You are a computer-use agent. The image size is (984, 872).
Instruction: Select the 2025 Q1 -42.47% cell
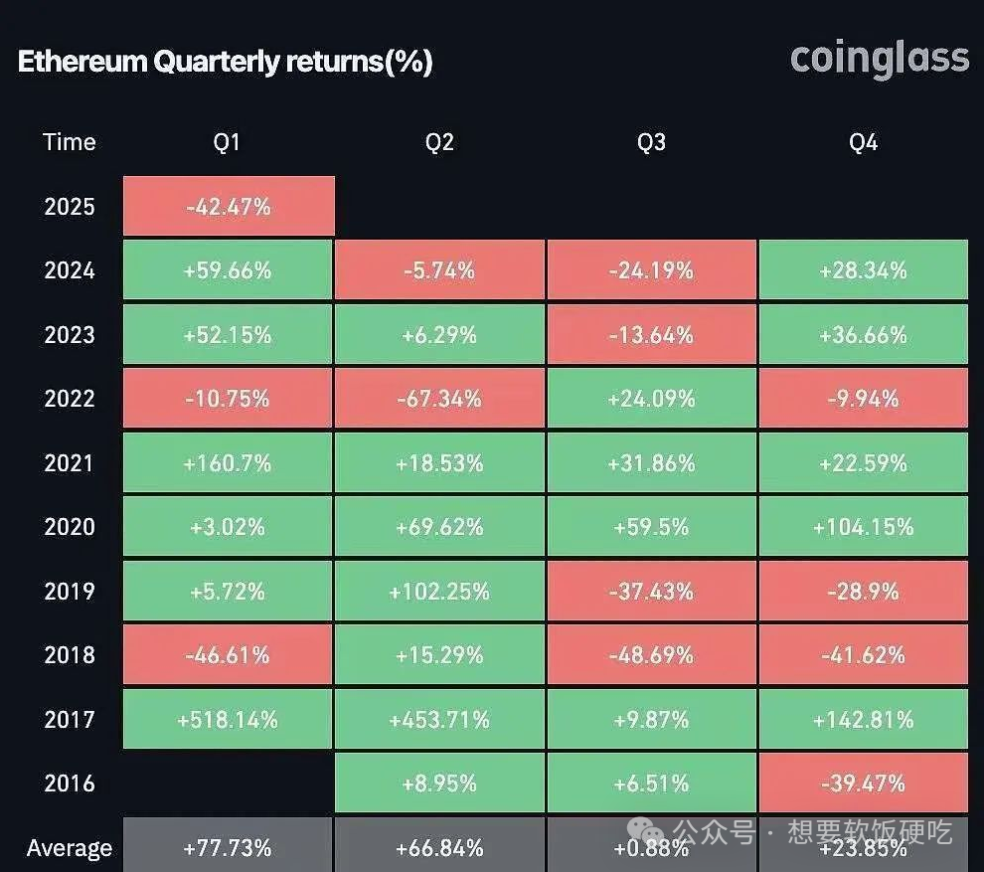[228, 207]
